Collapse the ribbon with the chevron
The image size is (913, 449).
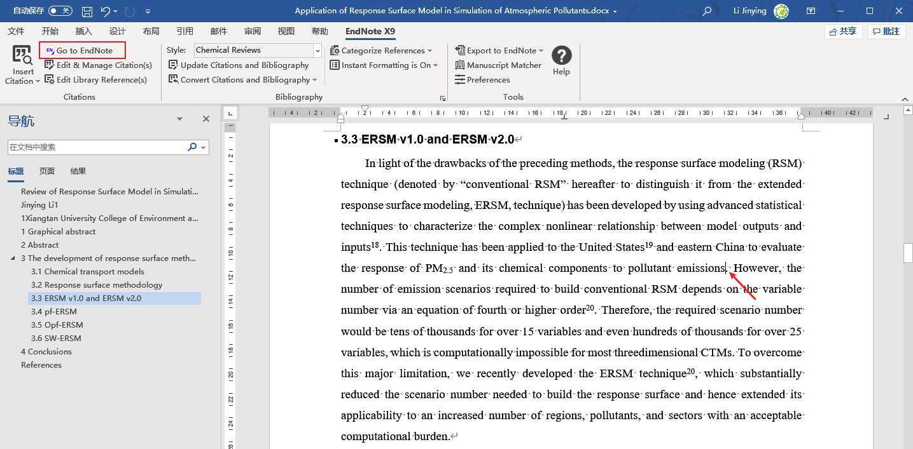905,99
